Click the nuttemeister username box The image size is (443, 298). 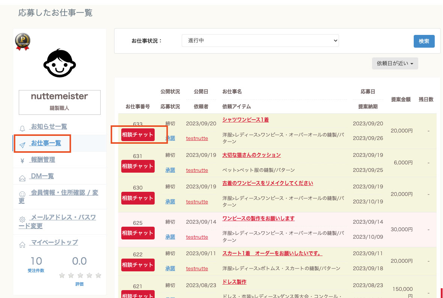(60, 102)
